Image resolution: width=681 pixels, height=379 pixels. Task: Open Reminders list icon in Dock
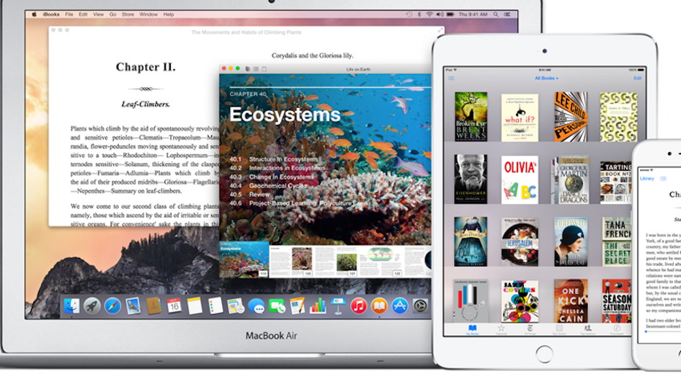point(215,306)
